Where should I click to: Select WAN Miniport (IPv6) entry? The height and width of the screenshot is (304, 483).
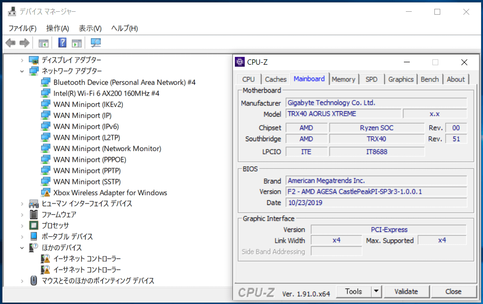[x=86, y=127]
